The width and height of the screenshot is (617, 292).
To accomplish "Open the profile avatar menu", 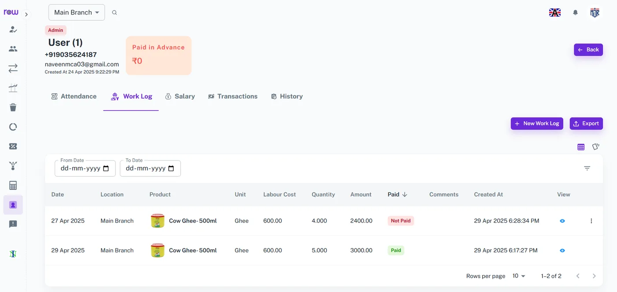I will [595, 13].
